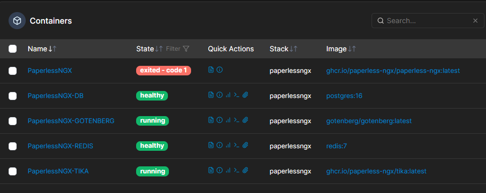Image resolution: width=486 pixels, height=193 pixels.
Task: Open exec console icon for PaperlessNGX-DB
Action: [236, 95]
